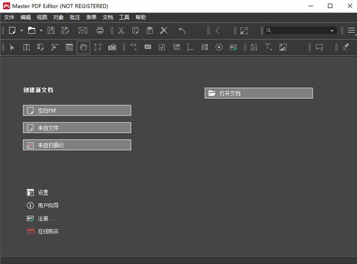357x264 pixels.
Task: Click the Radio Button form field tool
Action: pos(219,47)
